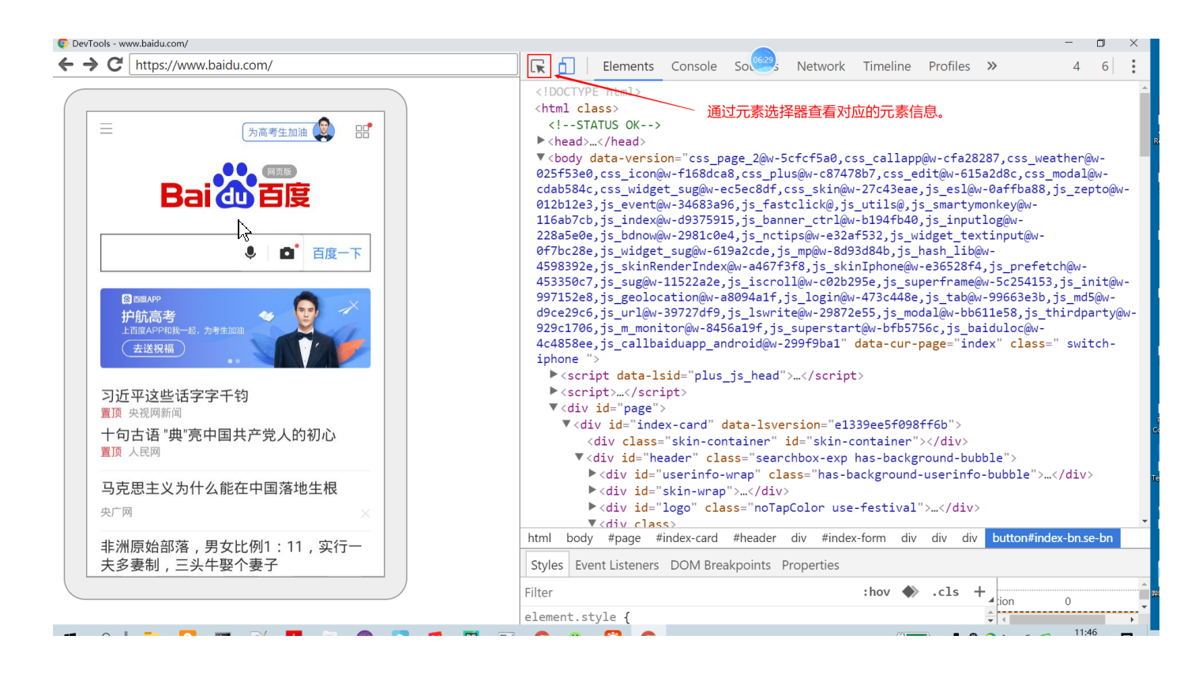The height and width of the screenshot is (673, 1195).
Task: Toggle the :hov element state panel
Action: [876, 592]
